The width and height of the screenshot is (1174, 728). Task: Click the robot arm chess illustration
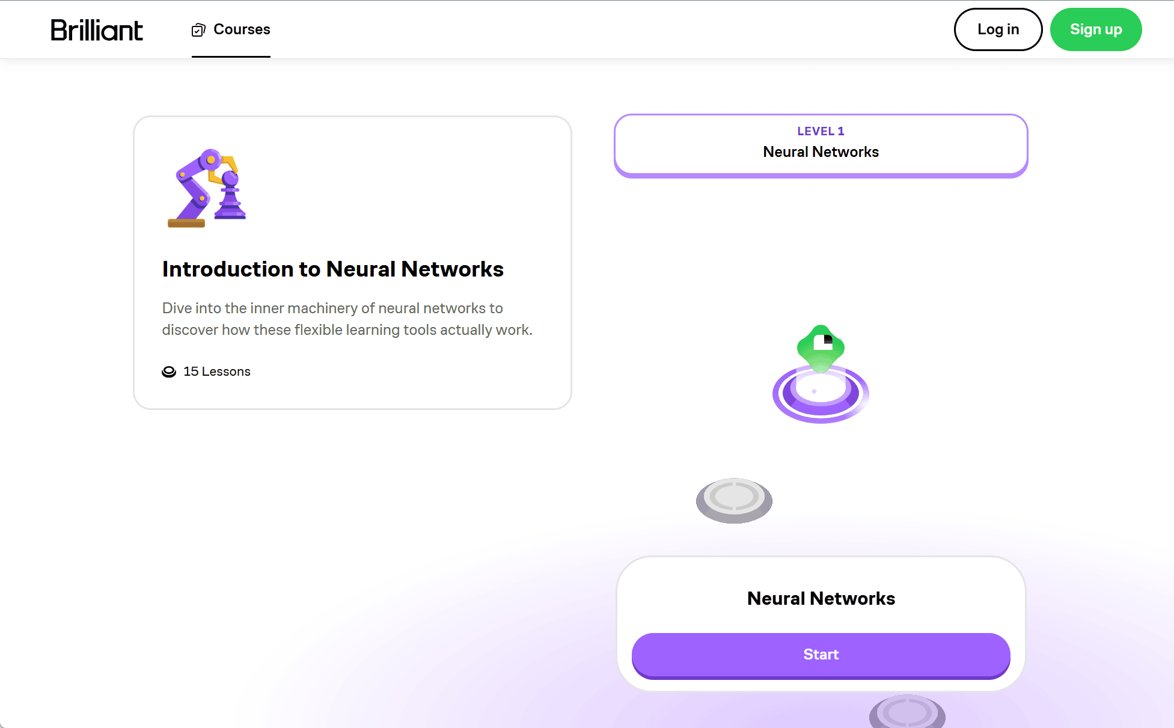pos(207,188)
